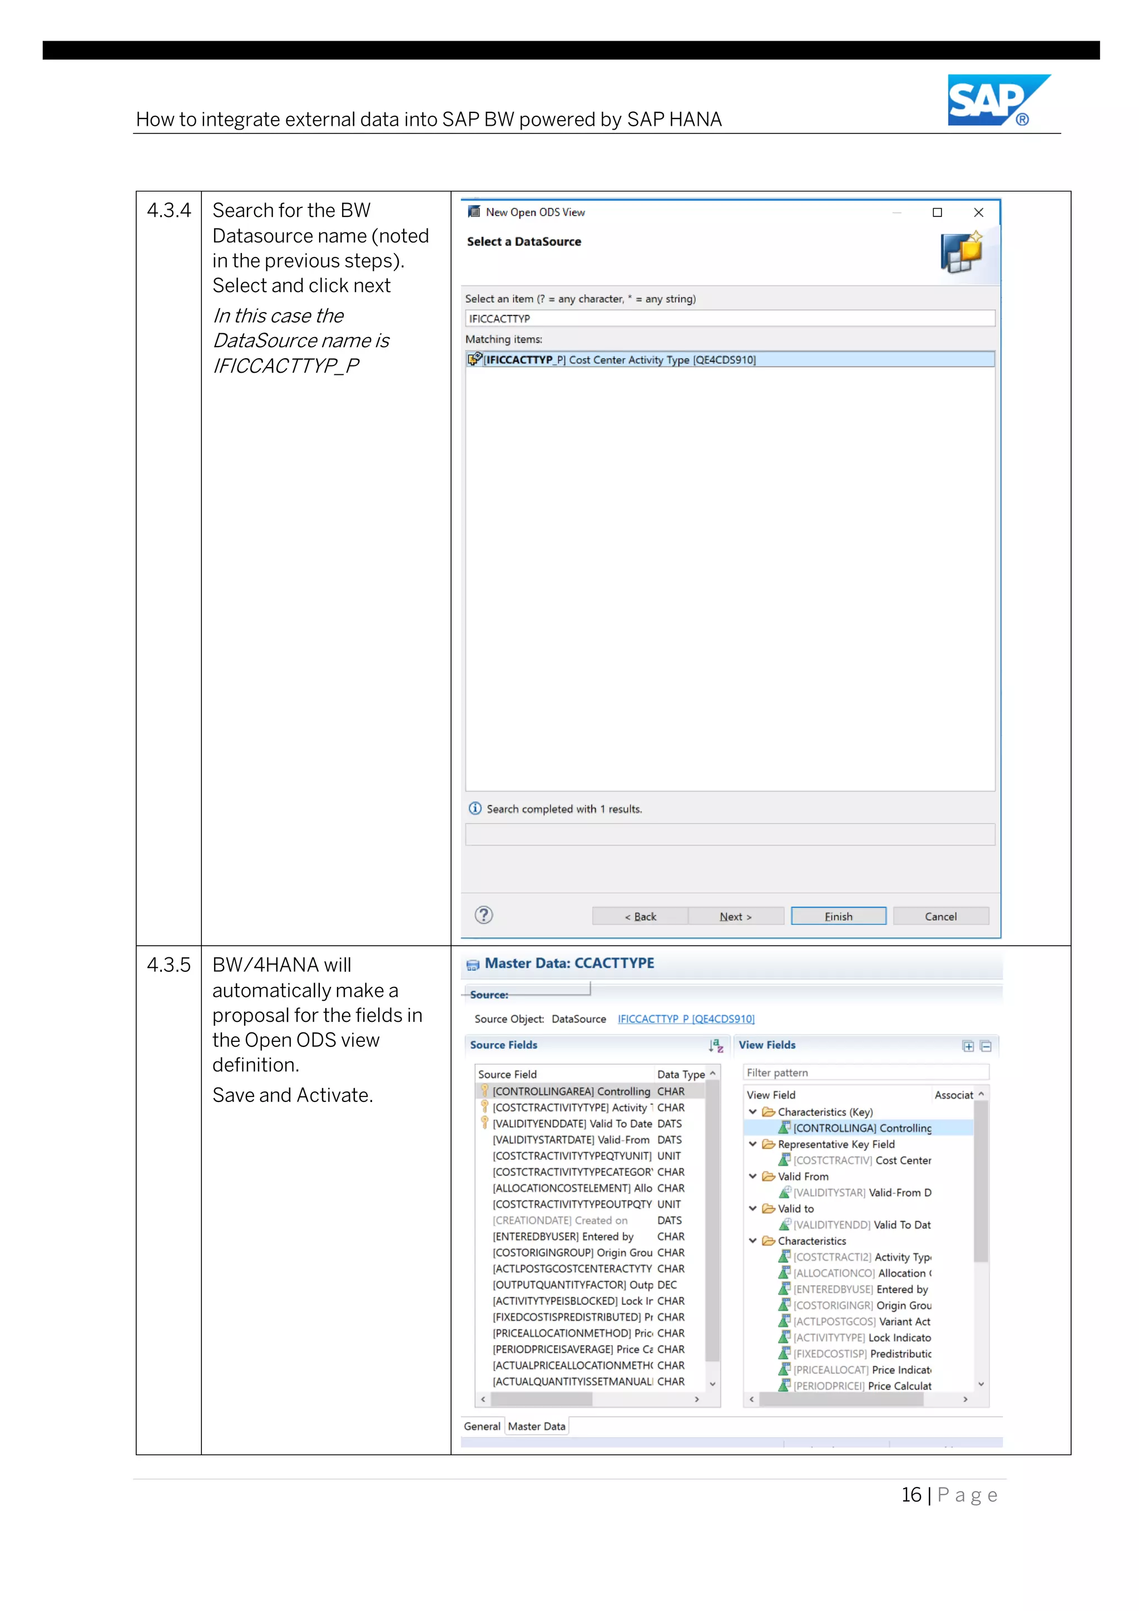Click the plain Characteristics folder icon
The image size is (1139, 1611).
coord(768,1241)
